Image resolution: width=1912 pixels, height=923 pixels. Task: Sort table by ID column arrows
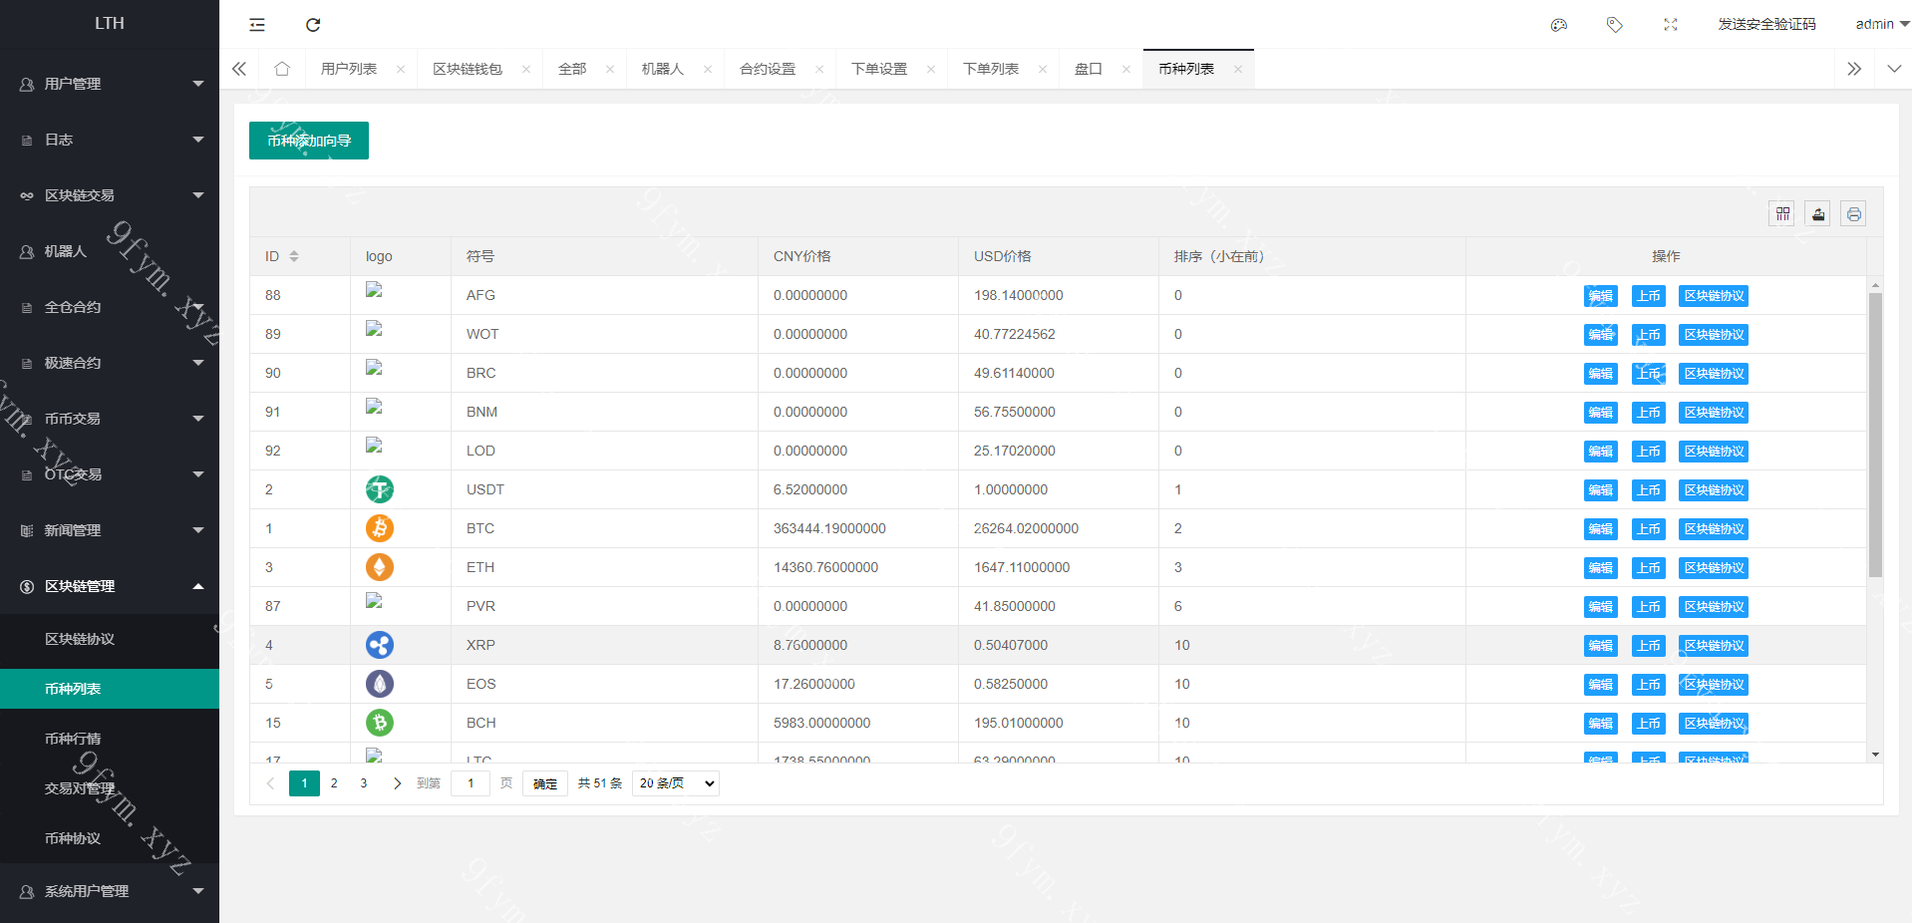(x=294, y=256)
